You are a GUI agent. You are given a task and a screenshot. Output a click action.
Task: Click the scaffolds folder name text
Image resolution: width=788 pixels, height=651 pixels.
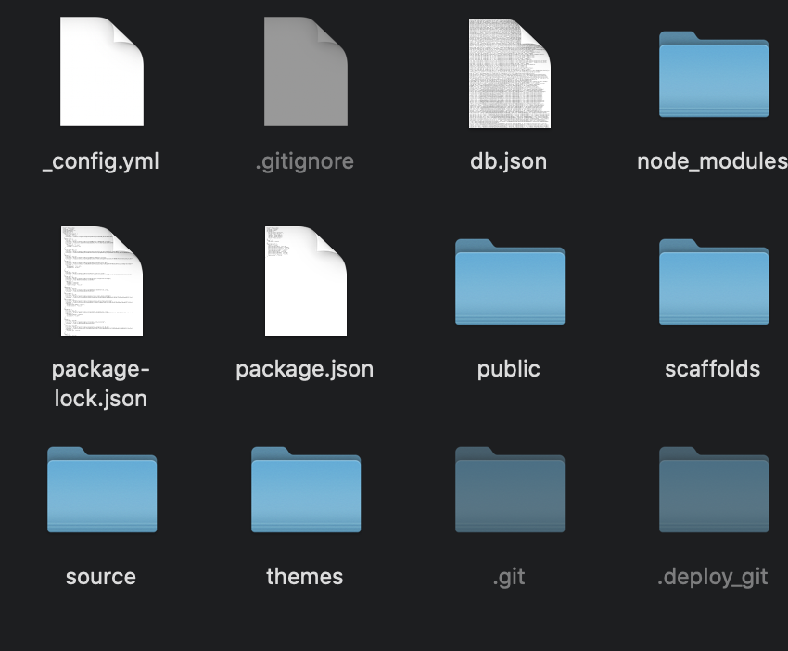click(713, 369)
